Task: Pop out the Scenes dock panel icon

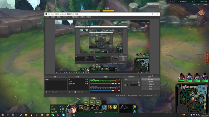Action: pyautogui.click(x=66, y=77)
